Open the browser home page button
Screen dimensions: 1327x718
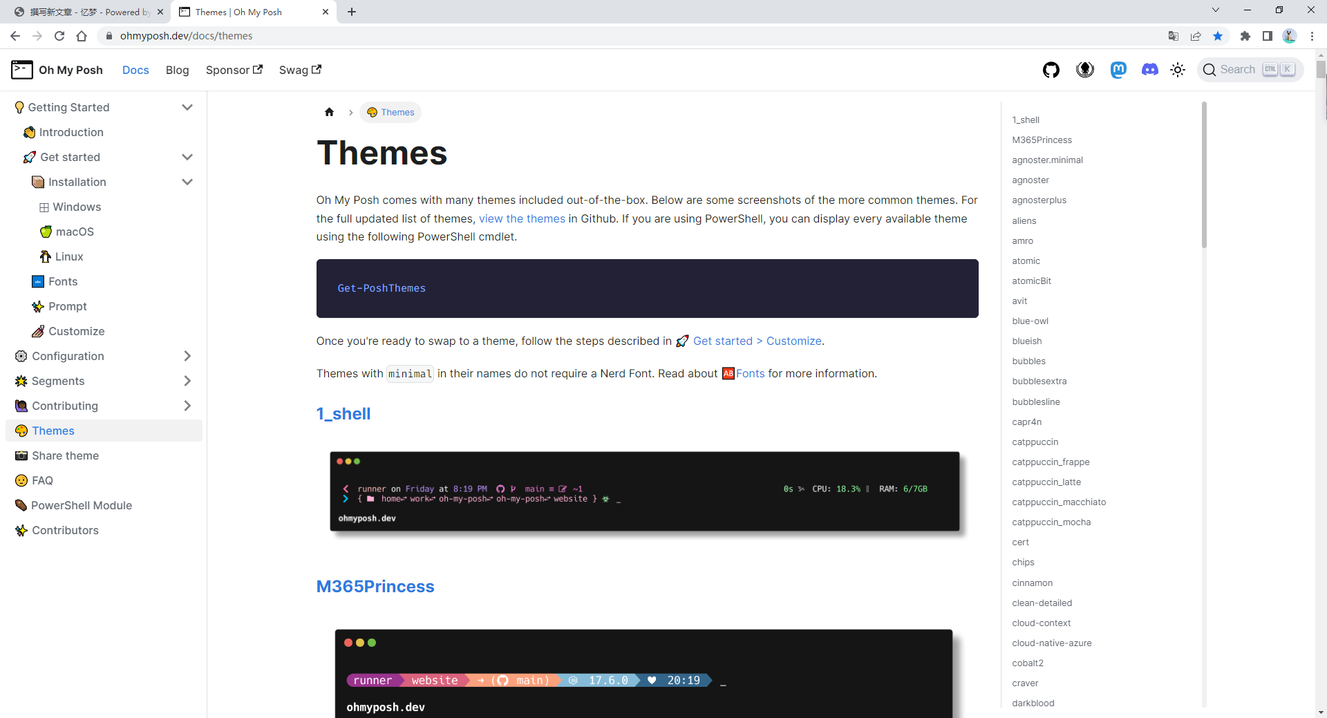click(82, 36)
